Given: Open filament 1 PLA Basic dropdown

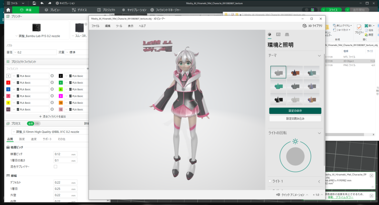Looking at the screenshot, I should pyautogui.click(x=30, y=76).
